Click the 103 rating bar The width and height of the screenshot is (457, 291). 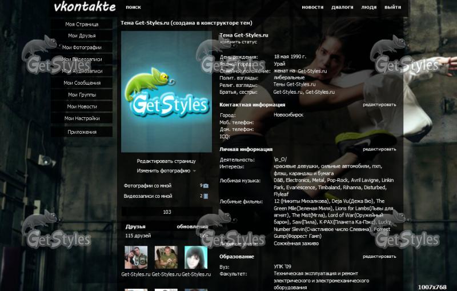tap(167, 212)
